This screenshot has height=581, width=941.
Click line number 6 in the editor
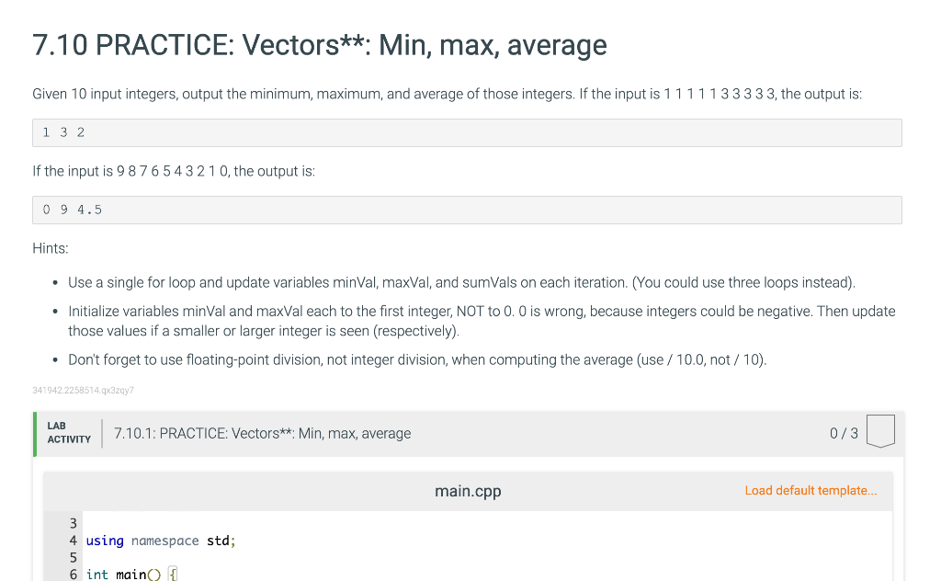(73, 574)
